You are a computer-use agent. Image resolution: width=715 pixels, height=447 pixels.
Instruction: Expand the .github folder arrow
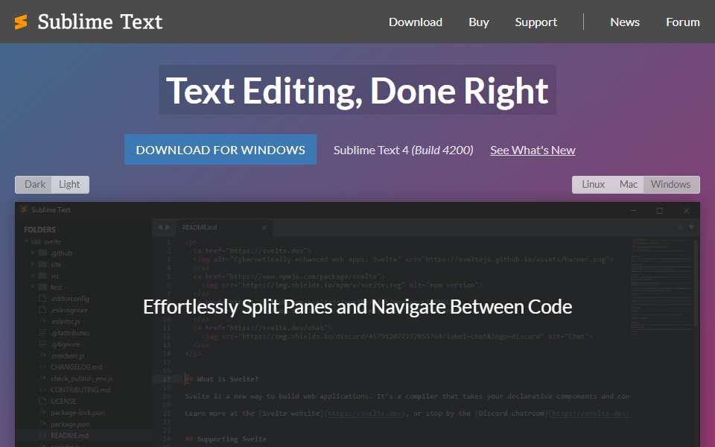pyautogui.click(x=33, y=253)
